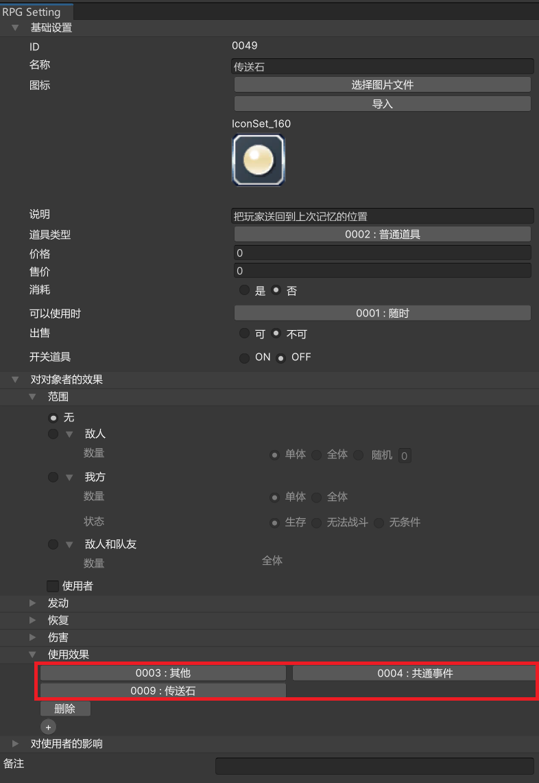Click the 选择图片文件 button

pyautogui.click(x=382, y=85)
